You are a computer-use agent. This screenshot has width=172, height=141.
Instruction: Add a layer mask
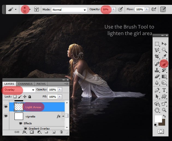(32, 132)
